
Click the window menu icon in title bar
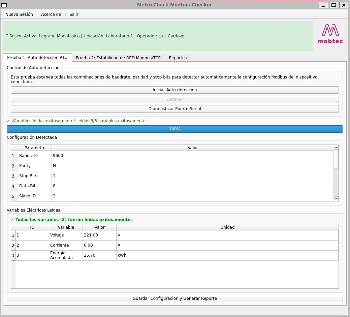click(x=4, y=5)
